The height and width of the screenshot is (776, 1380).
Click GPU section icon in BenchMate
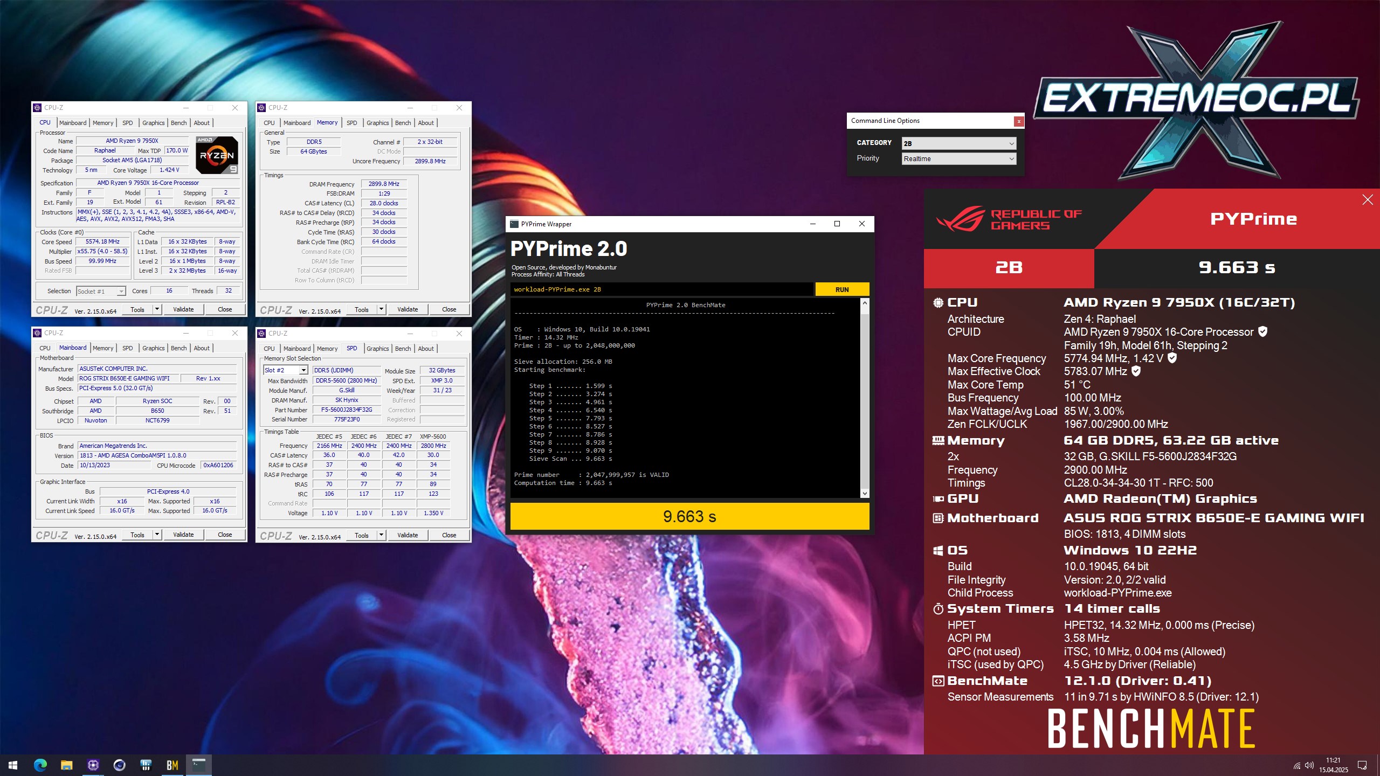pyautogui.click(x=938, y=499)
